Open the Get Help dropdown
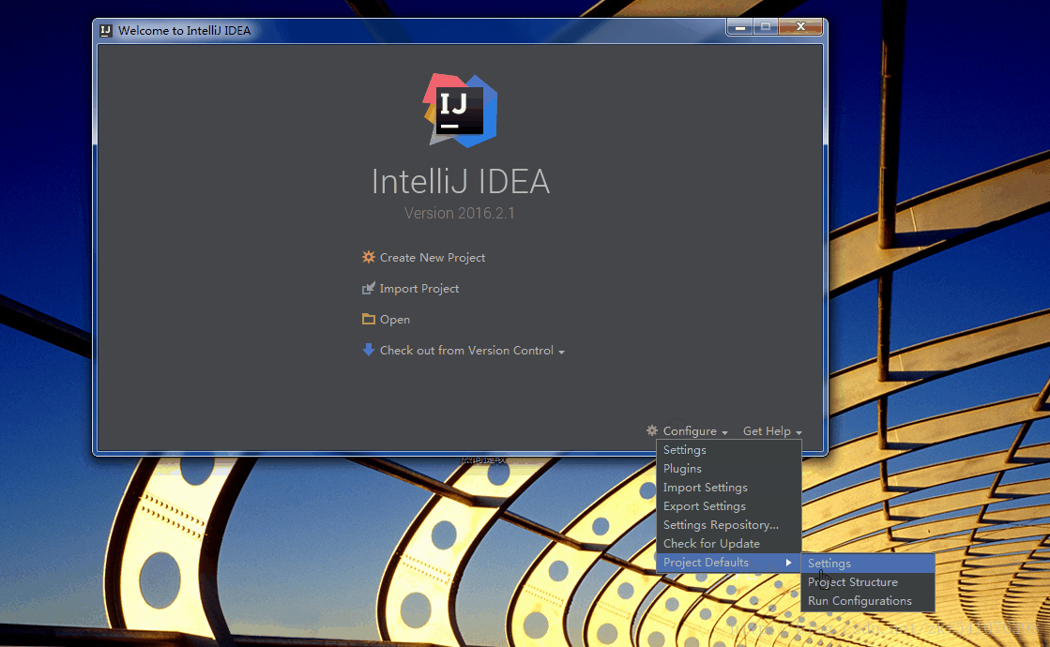This screenshot has width=1050, height=647. [772, 431]
